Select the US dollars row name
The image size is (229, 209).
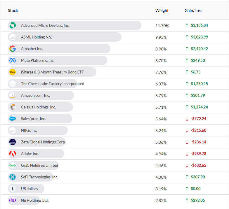pos(29,189)
